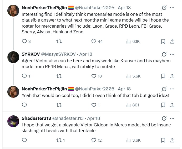Repost SYRKOV's tweet about Victor
182x149 pixels.
point(59,76)
